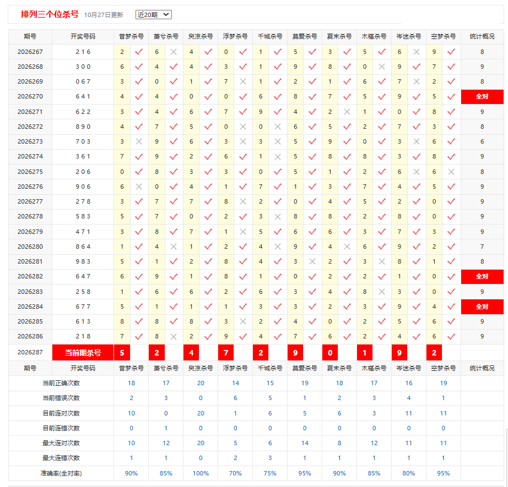Viewport: 508px width, 487px height.
Task: Click the gray X for 莫爱杀号 in row 2026281
Action: pyautogui.click(x=312, y=261)
